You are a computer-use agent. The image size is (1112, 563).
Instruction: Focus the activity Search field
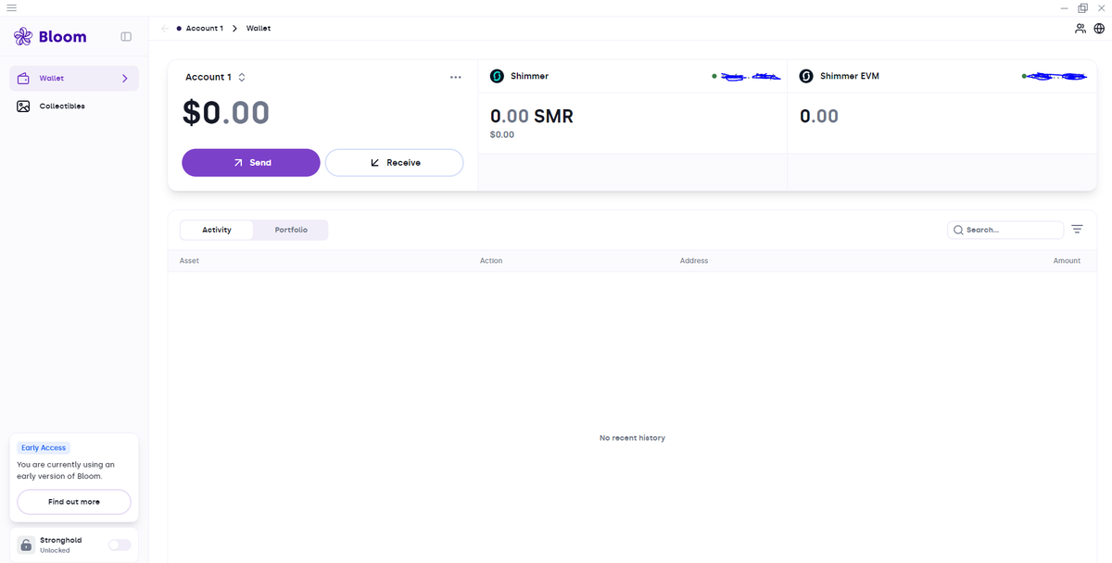(x=1005, y=230)
